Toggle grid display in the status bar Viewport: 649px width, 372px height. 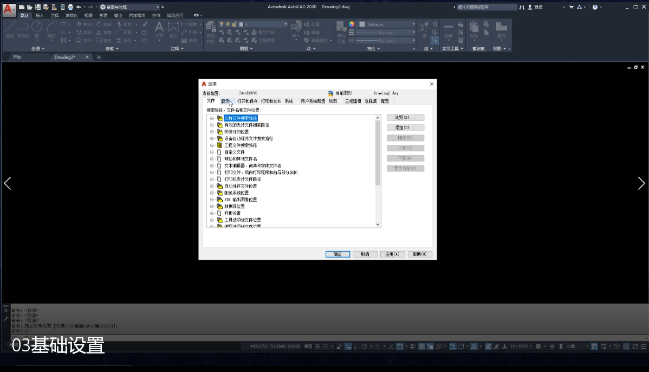click(x=318, y=347)
